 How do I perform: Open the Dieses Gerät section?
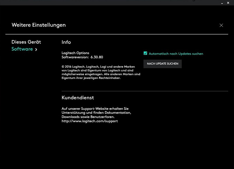point(26,42)
